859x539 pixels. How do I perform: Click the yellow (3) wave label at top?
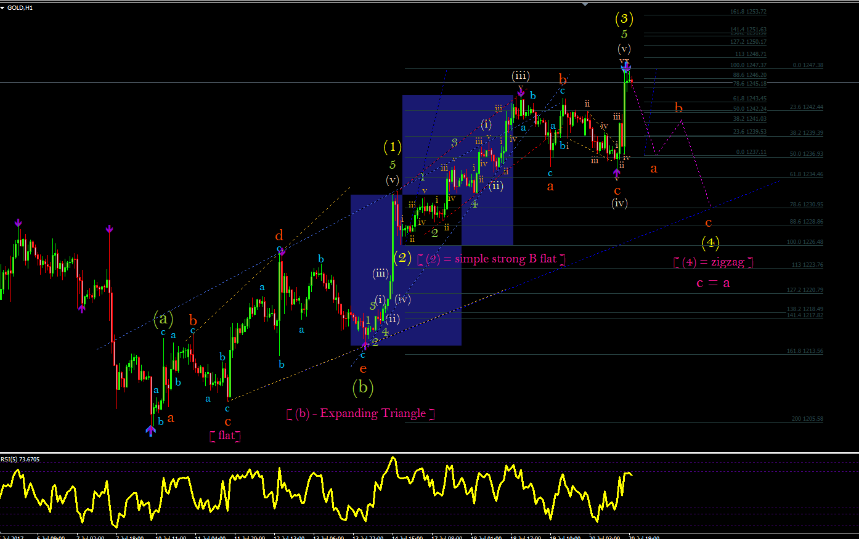click(624, 19)
